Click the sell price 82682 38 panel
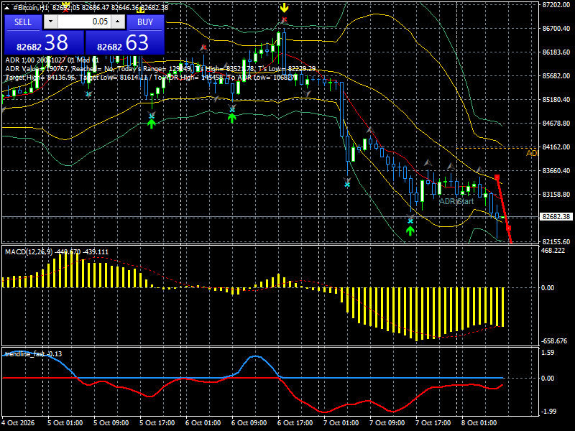The width and height of the screenshot is (575, 431). tap(44, 42)
